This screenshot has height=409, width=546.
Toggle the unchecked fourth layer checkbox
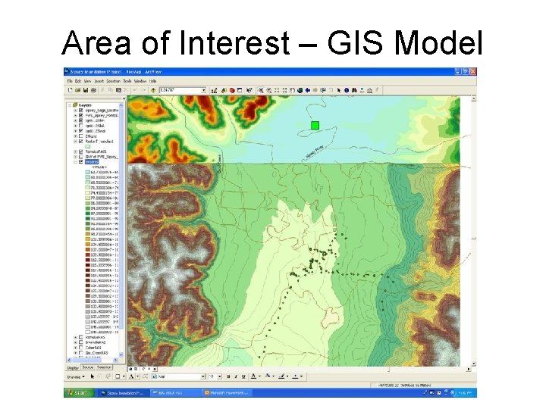click(81, 126)
